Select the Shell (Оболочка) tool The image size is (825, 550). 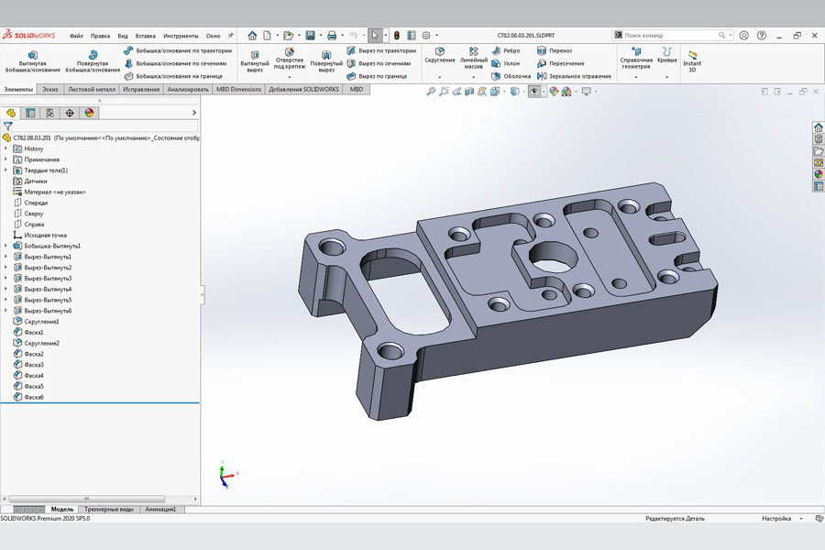511,76
